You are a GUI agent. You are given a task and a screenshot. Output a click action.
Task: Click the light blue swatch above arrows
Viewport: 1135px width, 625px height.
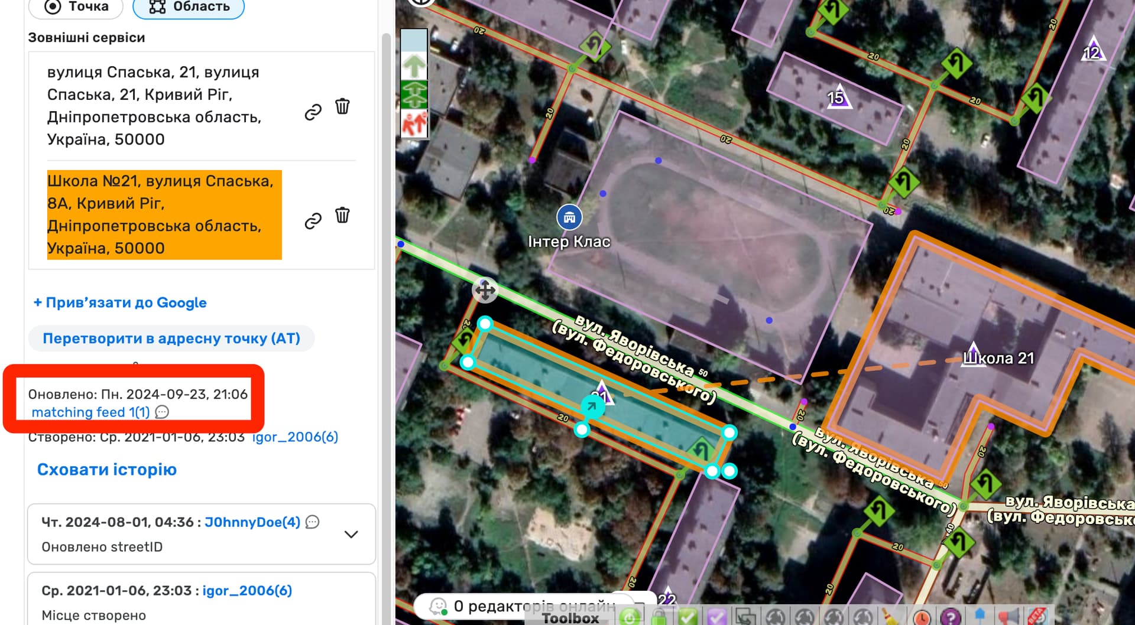pos(414,41)
